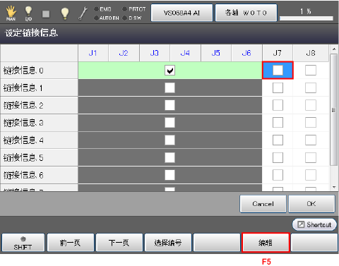
Task: Open the I/O light bulb icon
Action: (x=28, y=13)
